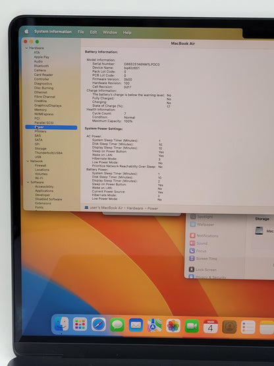Screen dimensions: 274x366
Task: Click Focus icon in System Settings window
Action: pyautogui.click(x=192, y=251)
